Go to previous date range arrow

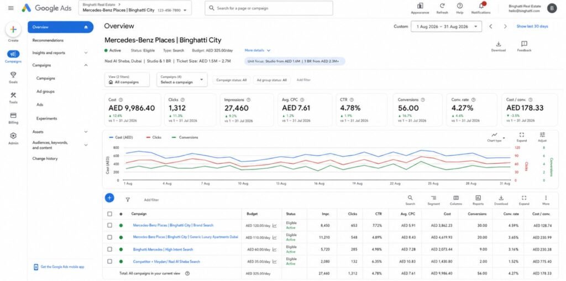click(491, 27)
